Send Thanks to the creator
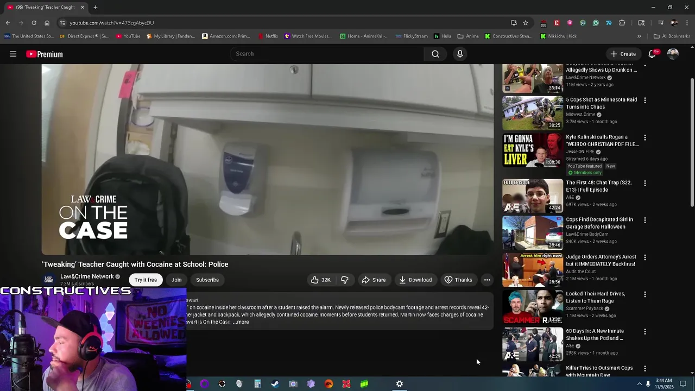 tap(458, 280)
